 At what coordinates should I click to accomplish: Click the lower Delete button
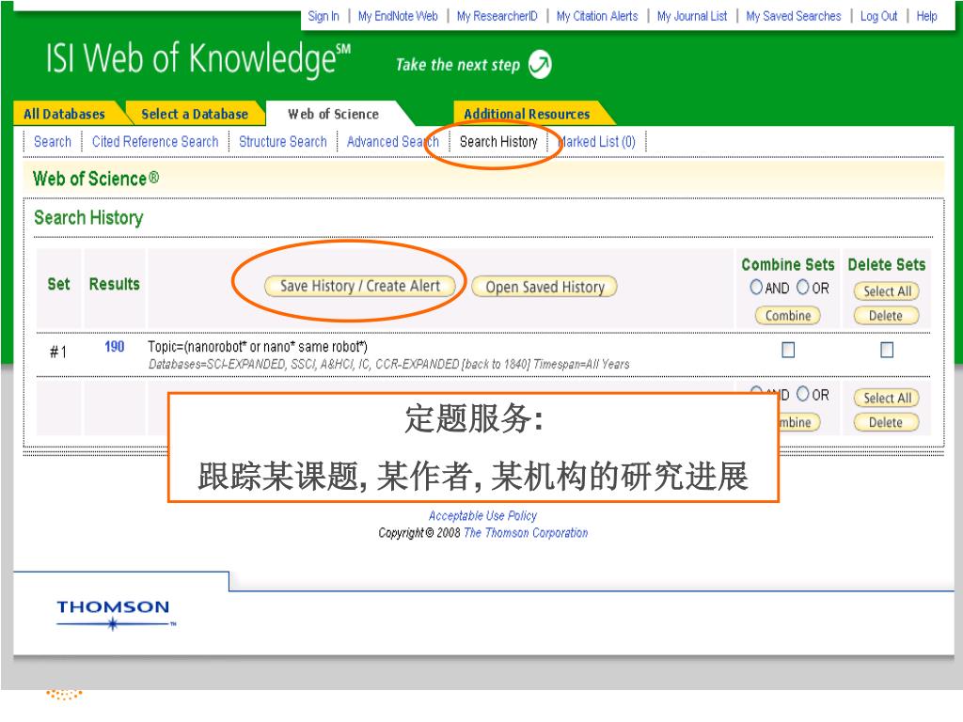(886, 422)
